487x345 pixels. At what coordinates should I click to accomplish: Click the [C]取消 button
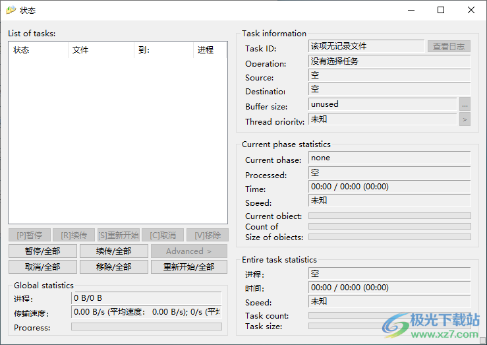click(x=163, y=235)
